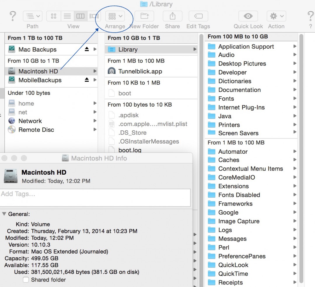Viewport: 315px width, 287px height.
Task: Select the Mac Backups drive icon
Action: point(12,49)
